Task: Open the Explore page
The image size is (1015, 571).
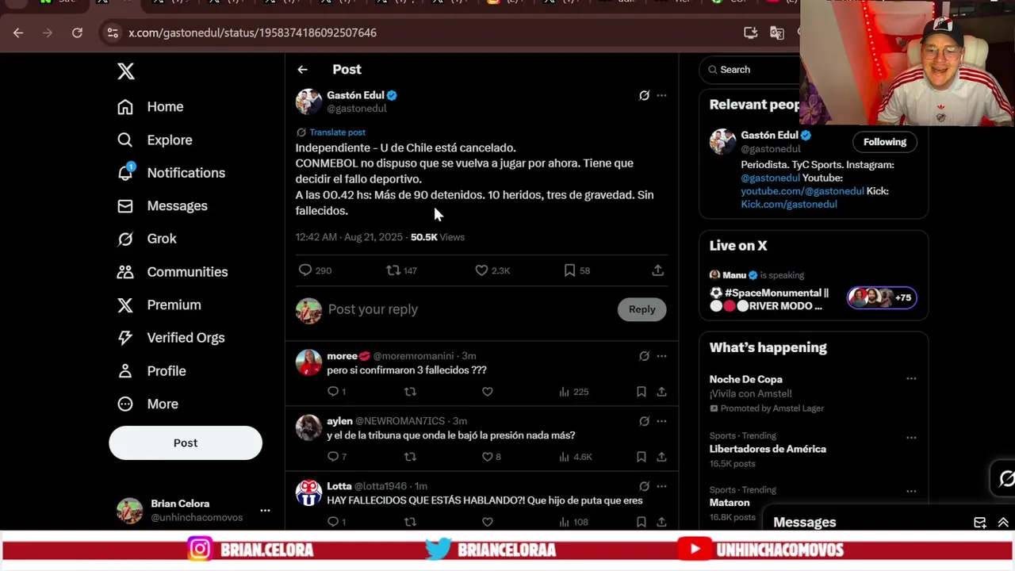Action: (x=155, y=140)
